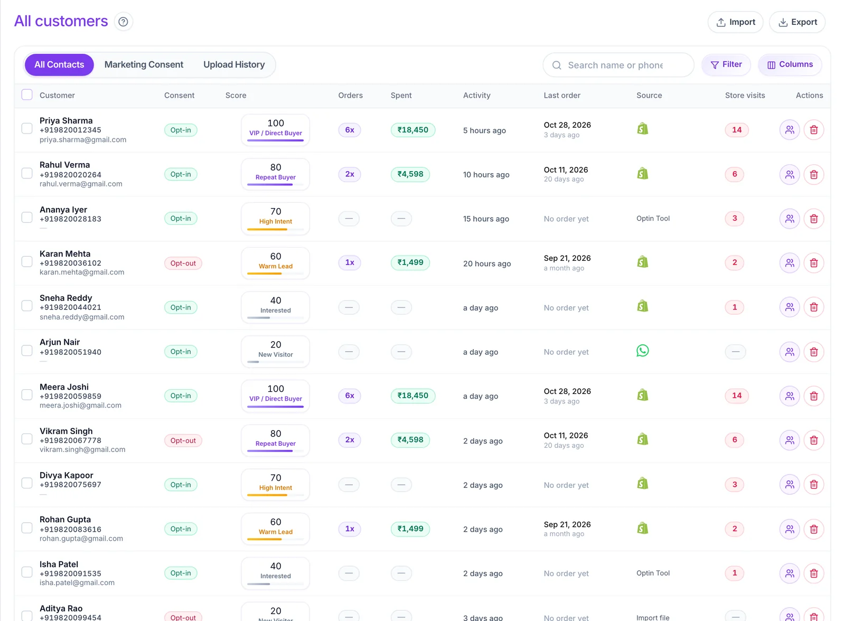Open Arjun Nair's contact profile icon
Screen dimensions: 845x621
coord(790,352)
